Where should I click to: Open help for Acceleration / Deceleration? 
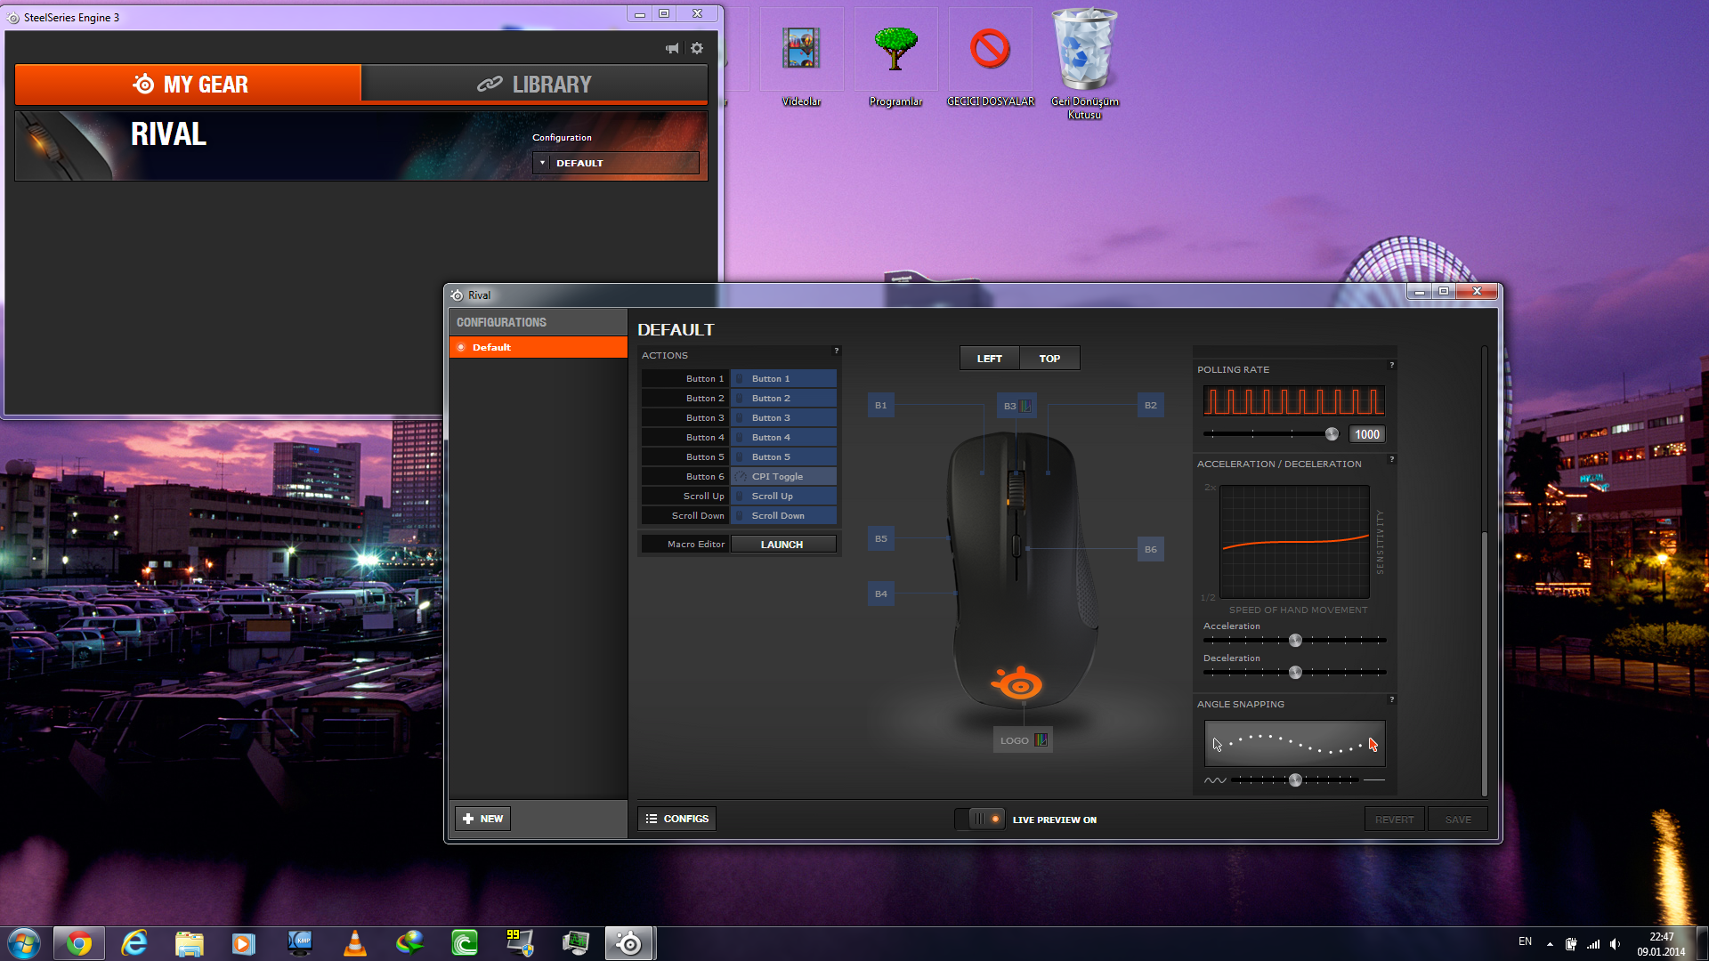[x=1391, y=459]
